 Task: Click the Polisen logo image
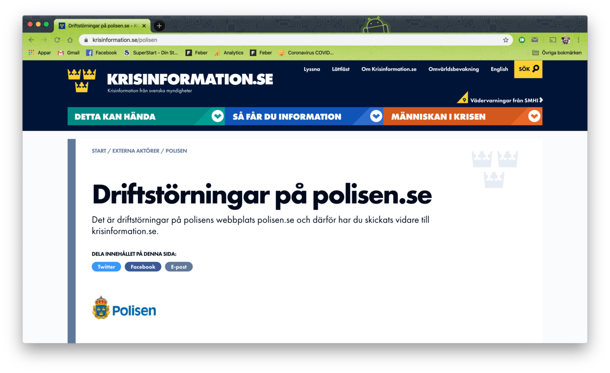pyautogui.click(x=124, y=308)
